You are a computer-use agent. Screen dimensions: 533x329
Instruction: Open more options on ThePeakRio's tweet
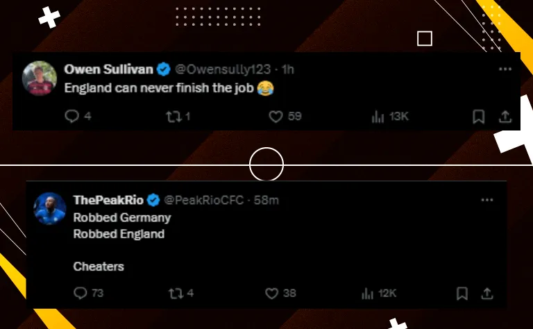(x=487, y=201)
